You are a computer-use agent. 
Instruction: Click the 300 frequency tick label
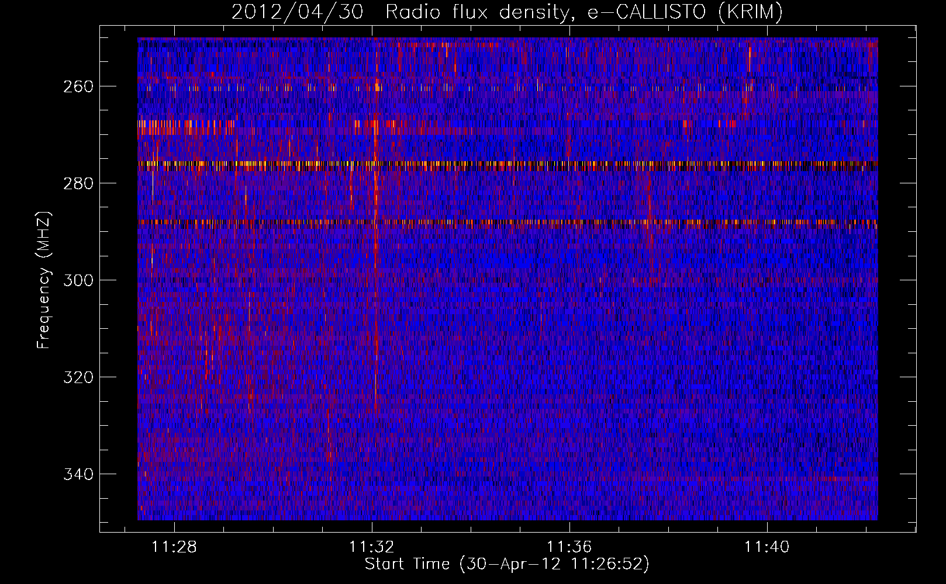pyautogui.click(x=78, y=280)
